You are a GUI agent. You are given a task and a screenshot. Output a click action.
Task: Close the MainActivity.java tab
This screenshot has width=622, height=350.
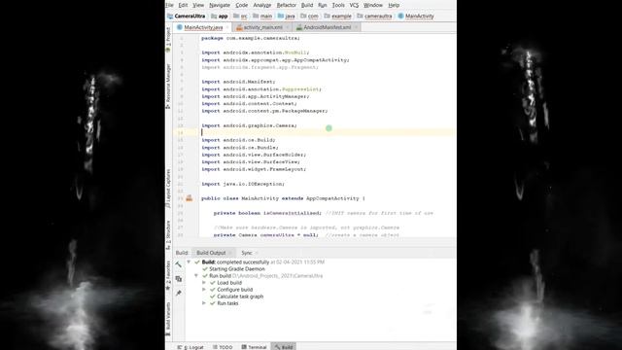coord(228,27)
